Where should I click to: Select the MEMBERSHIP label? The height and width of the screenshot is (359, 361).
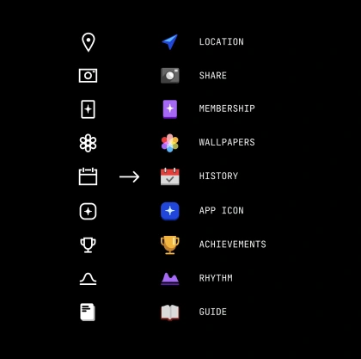[227, 108]
